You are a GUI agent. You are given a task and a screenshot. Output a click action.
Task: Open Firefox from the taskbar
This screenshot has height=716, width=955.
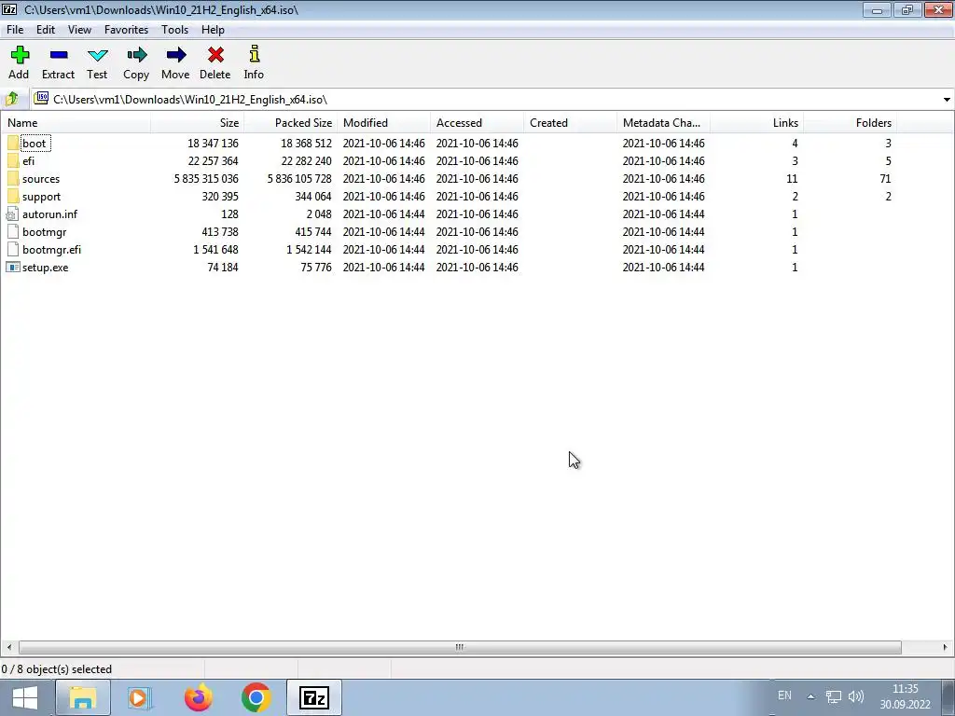point(198,697)
